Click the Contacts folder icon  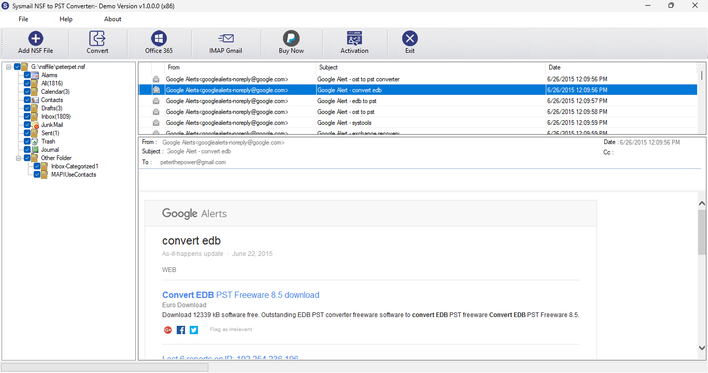[x=35, y=100]
